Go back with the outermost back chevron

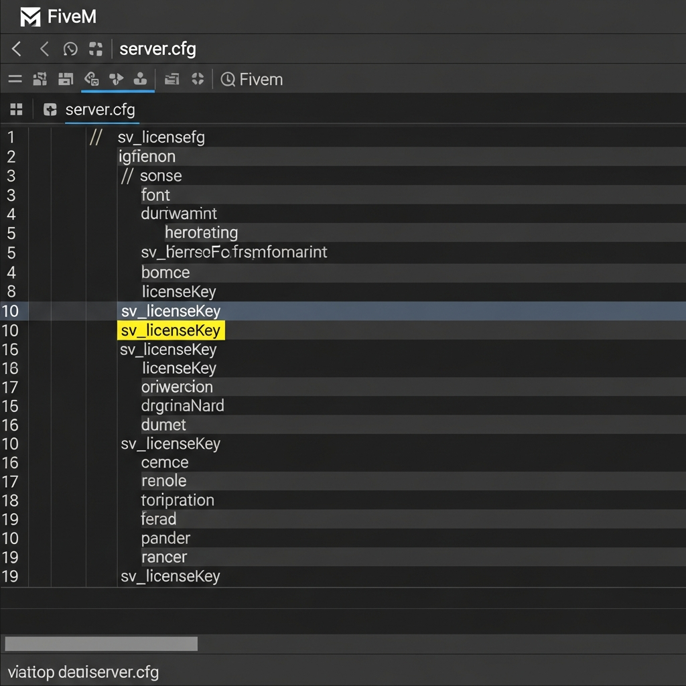coord(17,48)
